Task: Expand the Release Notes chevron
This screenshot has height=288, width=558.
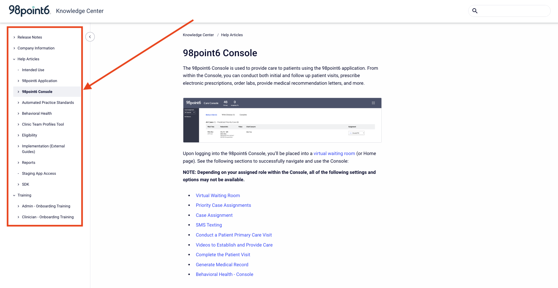Action: (14, 37)
